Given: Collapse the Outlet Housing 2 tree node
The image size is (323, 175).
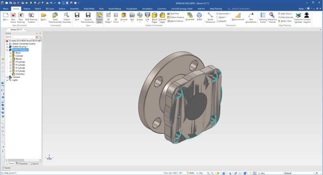Looking at the screenshot, I should coord(7,50).
